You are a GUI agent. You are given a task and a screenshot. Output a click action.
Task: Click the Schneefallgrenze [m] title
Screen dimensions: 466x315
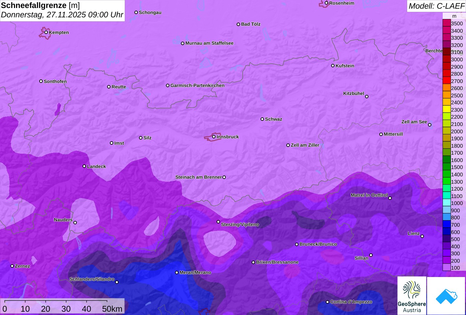coord(40,5)
